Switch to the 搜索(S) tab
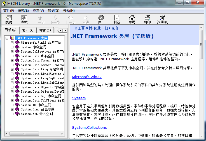This screenshot has width=206, height=141. 45,30
